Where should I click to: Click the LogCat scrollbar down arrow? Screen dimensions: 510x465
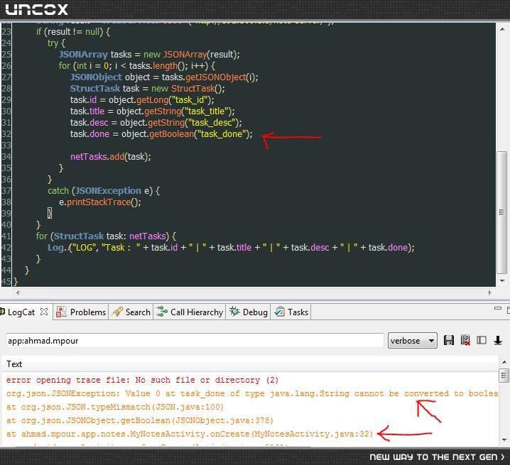click(x=504, y=440)
